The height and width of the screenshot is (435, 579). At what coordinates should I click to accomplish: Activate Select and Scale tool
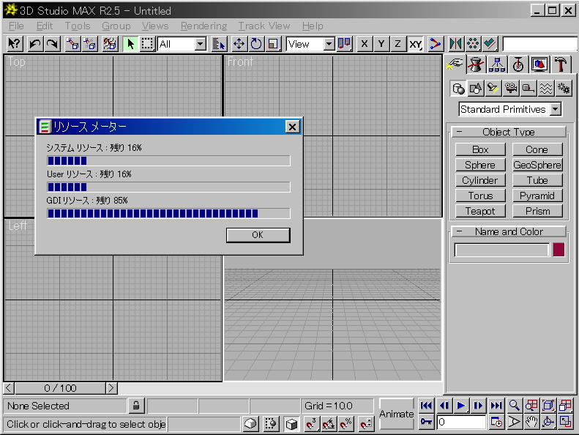click(x=273, y=44)
